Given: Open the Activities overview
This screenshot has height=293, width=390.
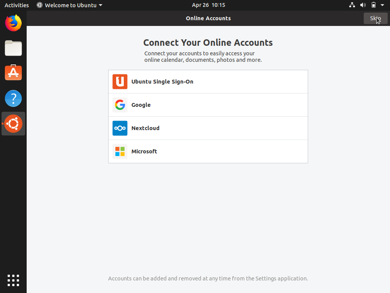Looking at the screenshot, I should pyautogui.click(x=17, y=5).
